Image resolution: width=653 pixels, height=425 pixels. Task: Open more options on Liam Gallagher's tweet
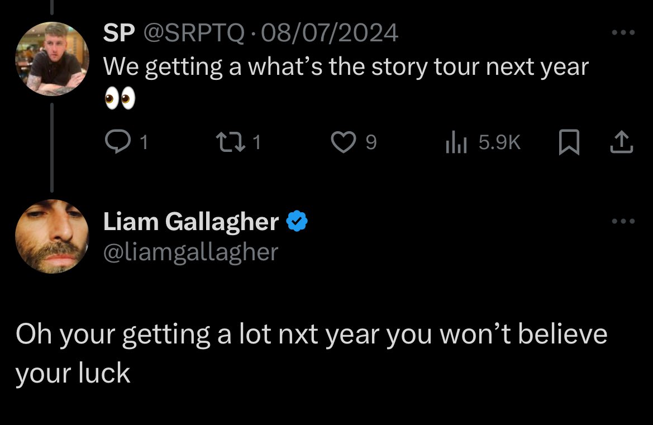(623, 222)
